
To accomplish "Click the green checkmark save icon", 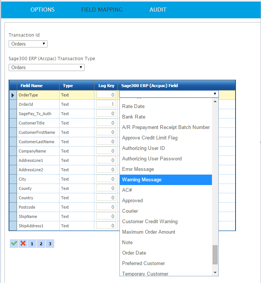I will coord(14,243).
